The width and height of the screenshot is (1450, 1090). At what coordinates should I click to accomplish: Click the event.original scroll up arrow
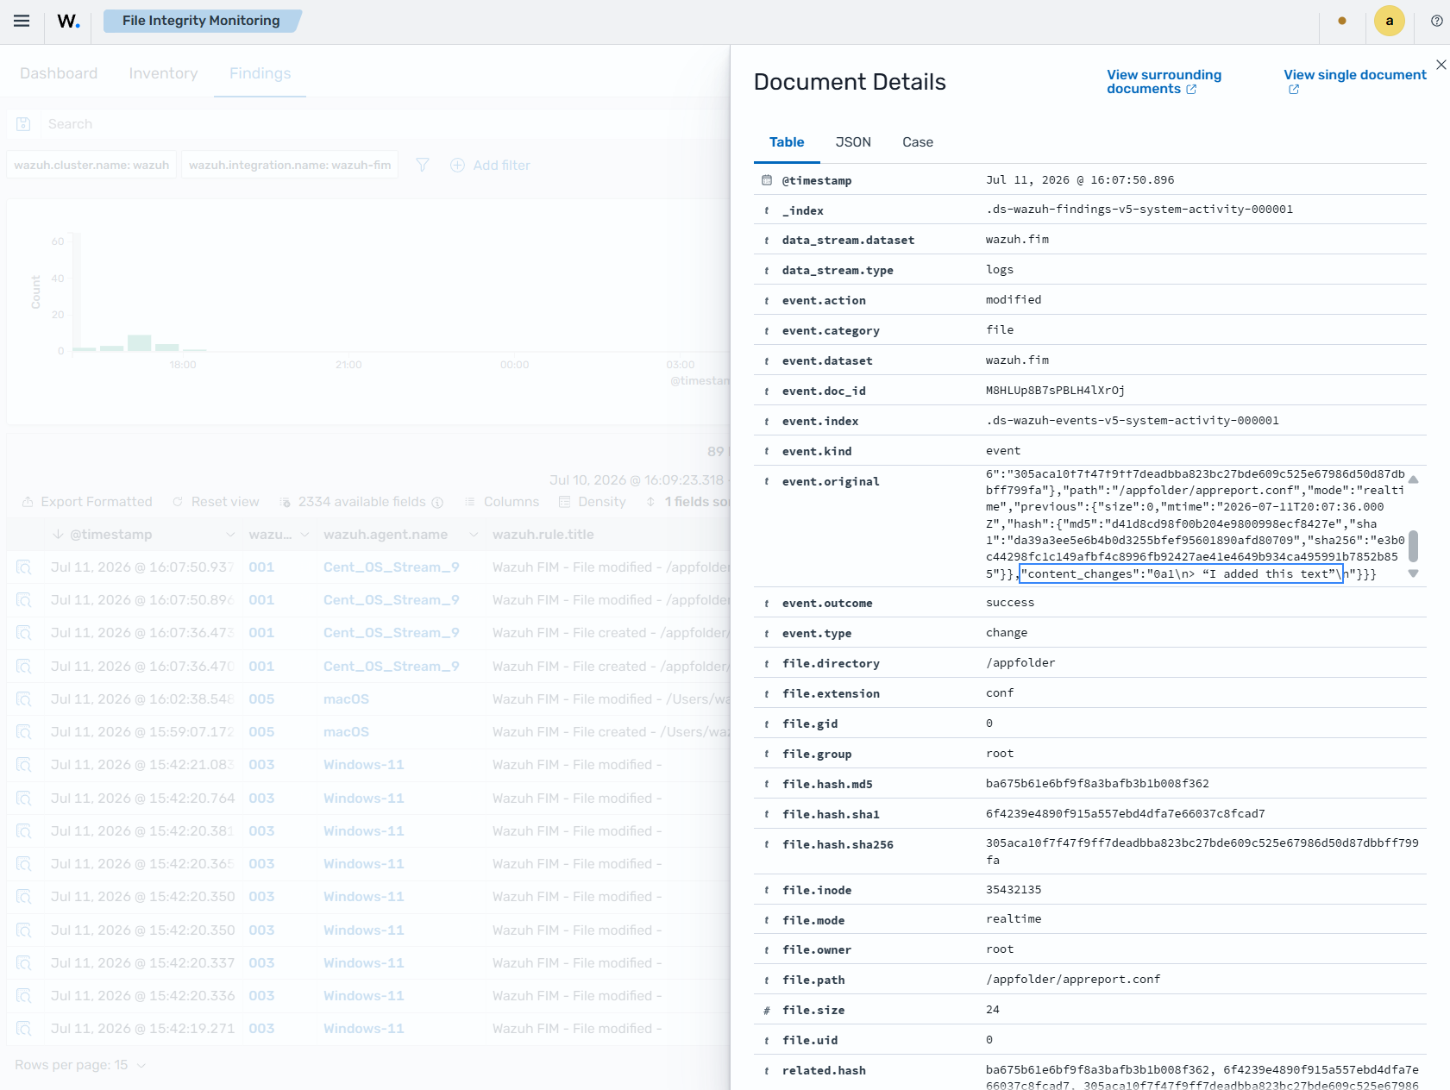pyautogui.click(x=1413, y=479)
